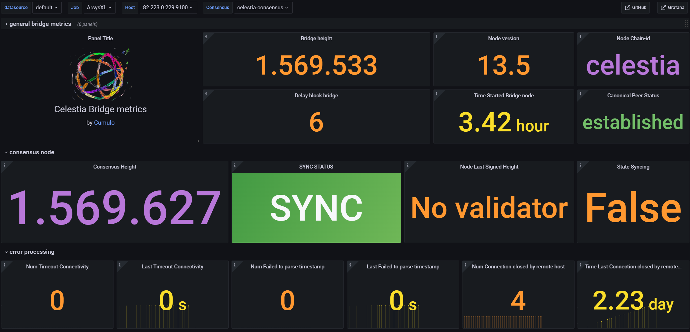The width and height of the screenshot is (690, 332).
Task: Click info icon on Node Chain-id panel
Action: pos(580,37)
